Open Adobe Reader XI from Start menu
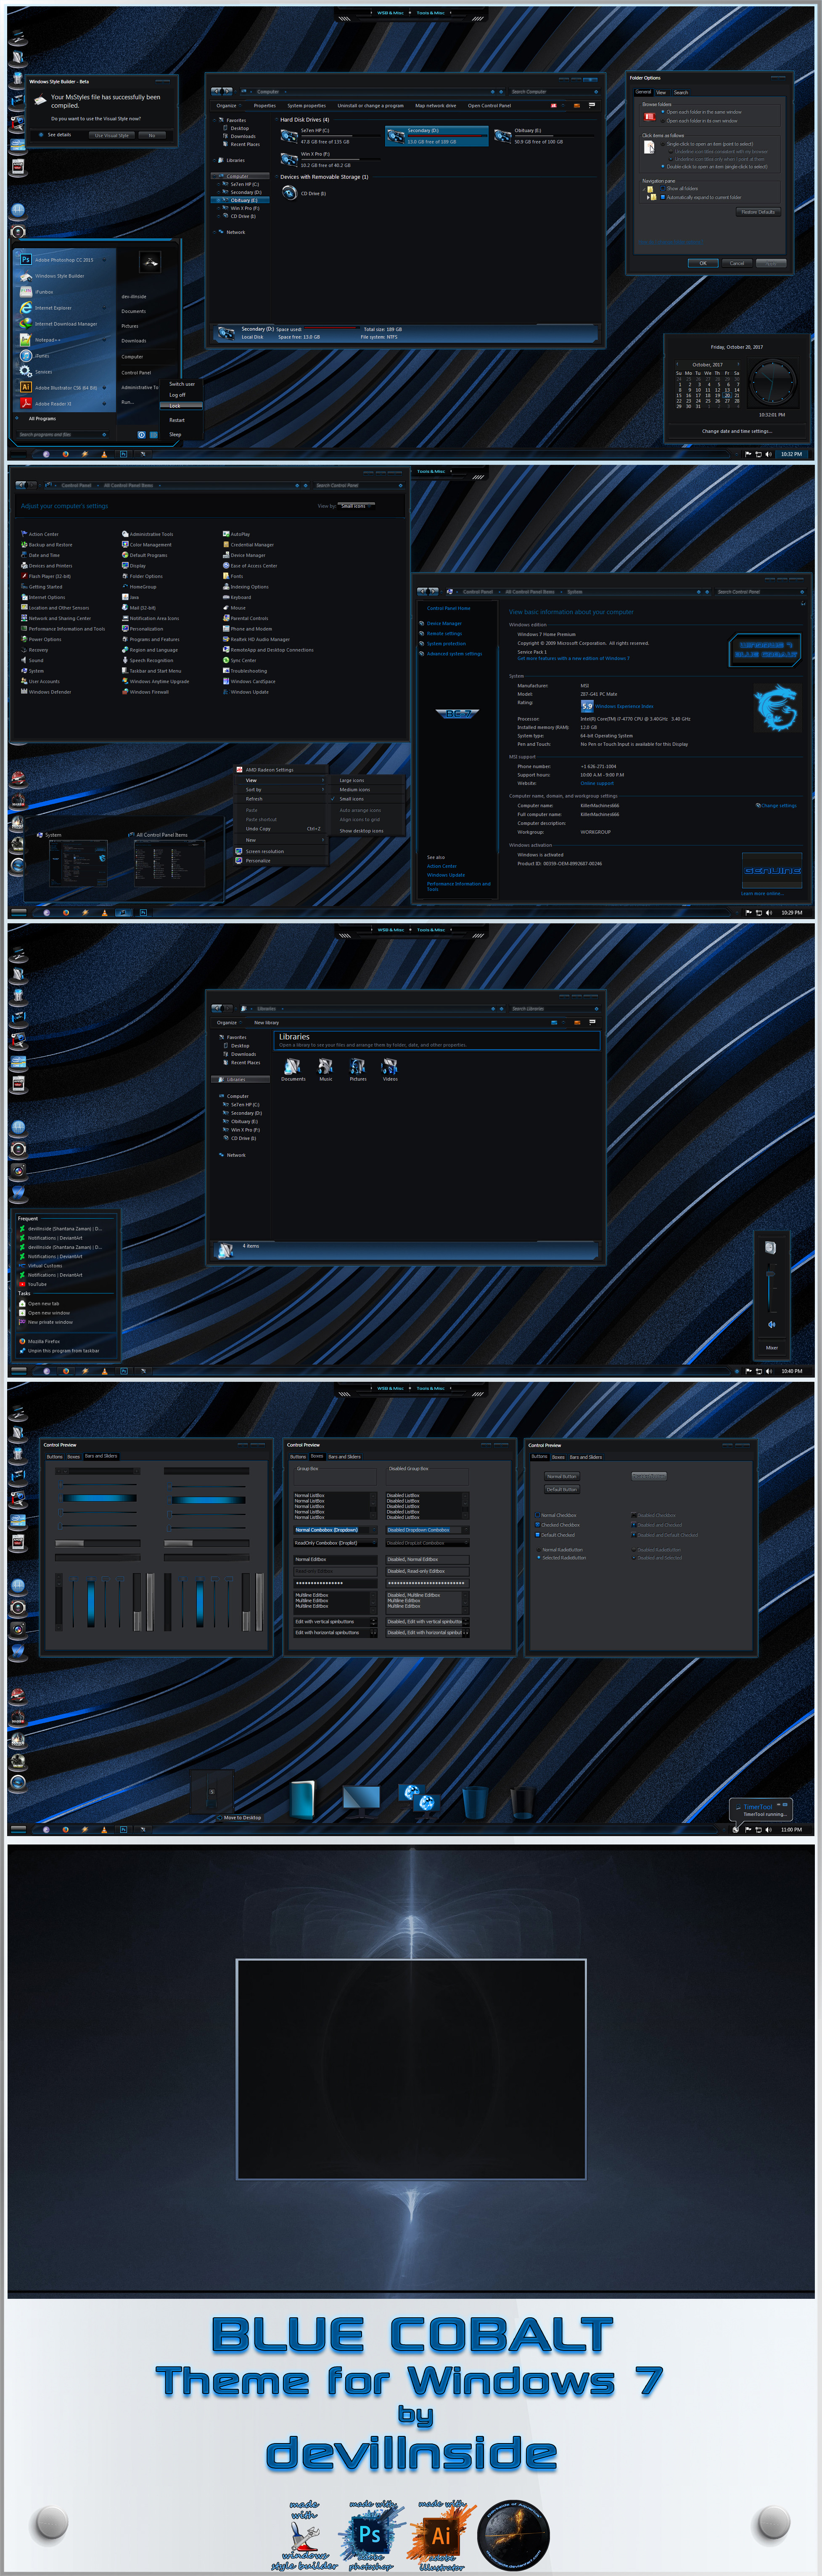Image resolution: width=822 pixels, height=2576 pixels. click(x=53, y=404)
